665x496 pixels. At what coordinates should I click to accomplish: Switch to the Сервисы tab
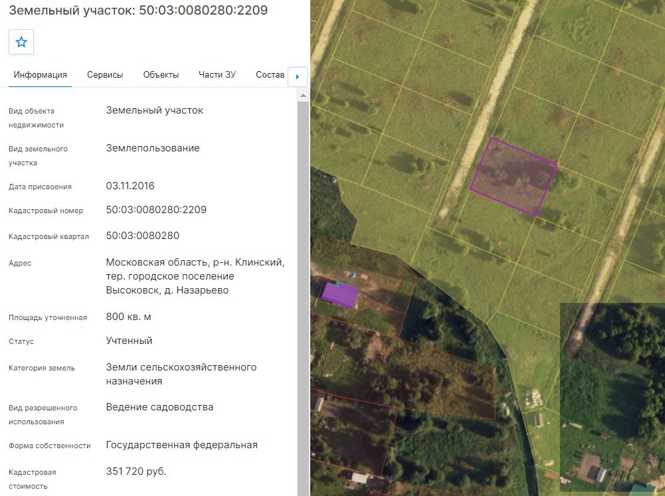click(x=105, y=75)
